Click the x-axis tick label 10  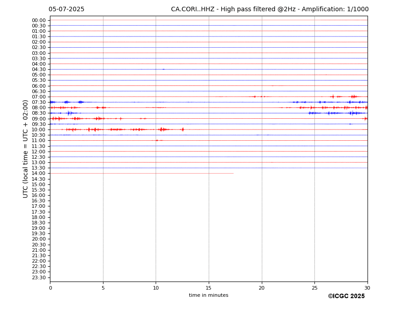point(156,288)
